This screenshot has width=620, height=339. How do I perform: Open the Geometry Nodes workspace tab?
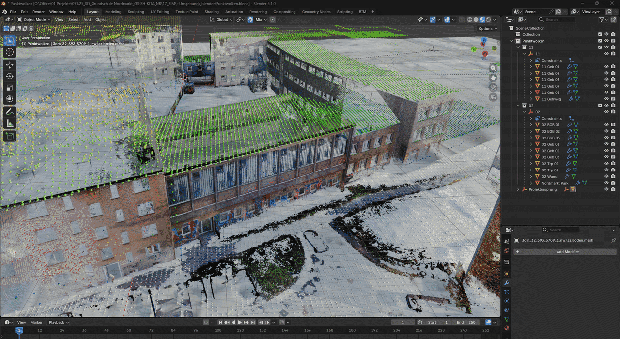click(316, 11)
